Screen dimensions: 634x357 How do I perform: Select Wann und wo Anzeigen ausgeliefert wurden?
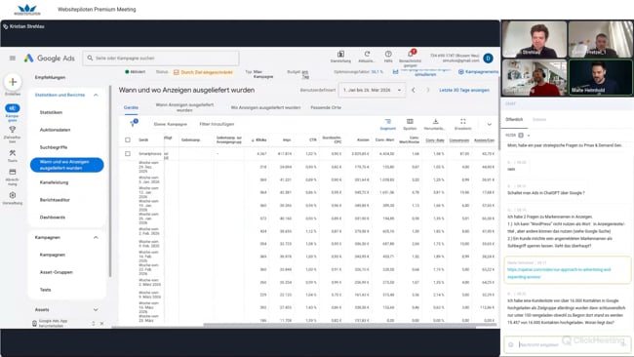coord(66,165)
